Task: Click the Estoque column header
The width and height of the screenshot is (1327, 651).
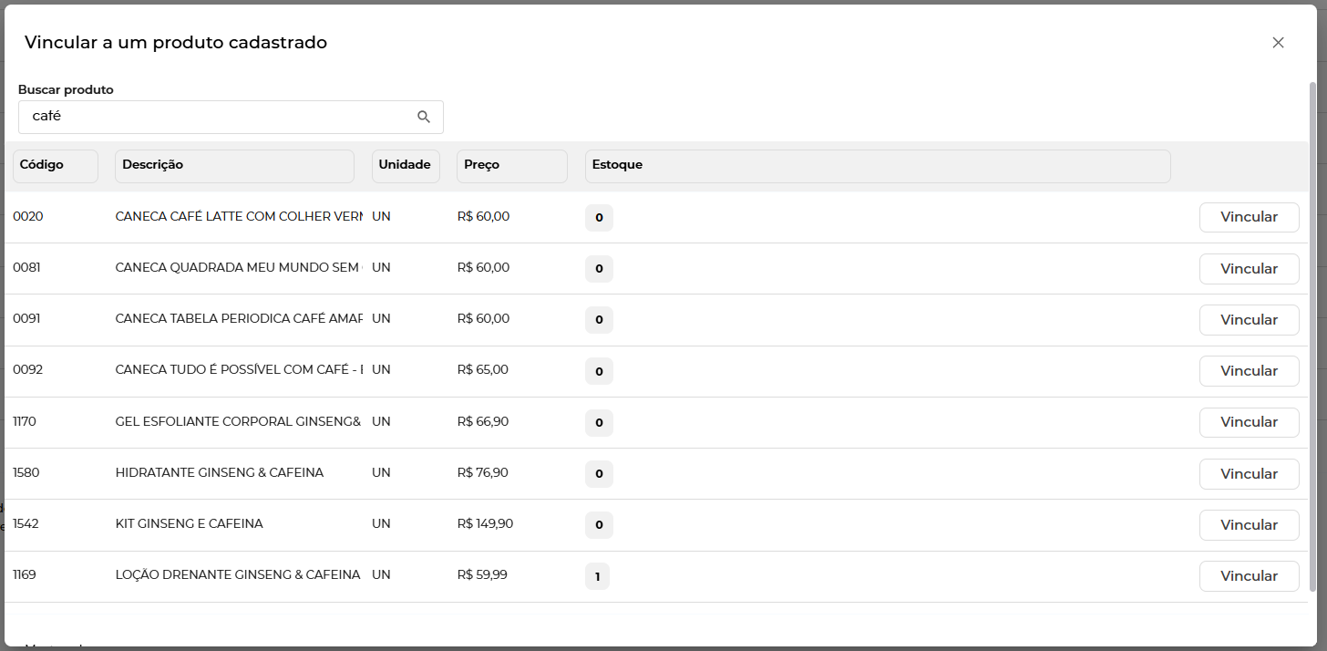Action: click(x=877, y=166)
